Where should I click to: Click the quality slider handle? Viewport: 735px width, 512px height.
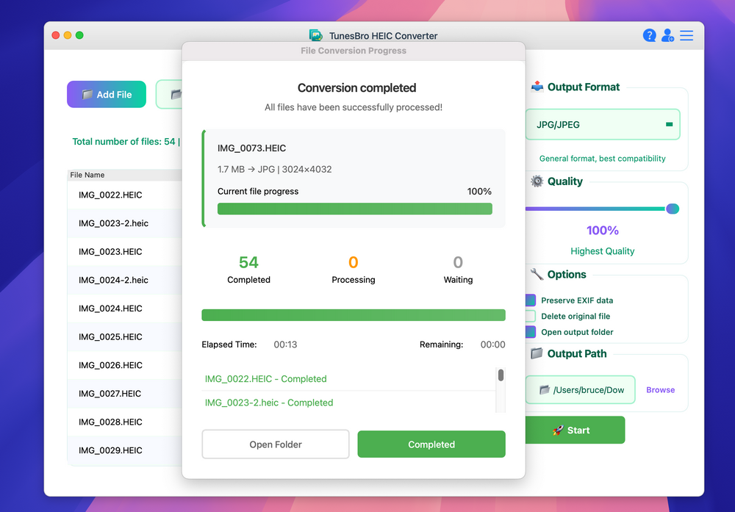[673, 209]
